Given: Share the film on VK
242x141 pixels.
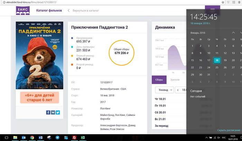Looking at the screenshot, I should click(x=53, y=112).
